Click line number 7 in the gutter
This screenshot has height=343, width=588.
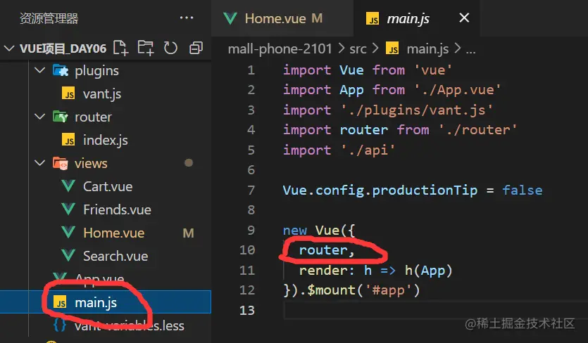click(x=251, y=190)
